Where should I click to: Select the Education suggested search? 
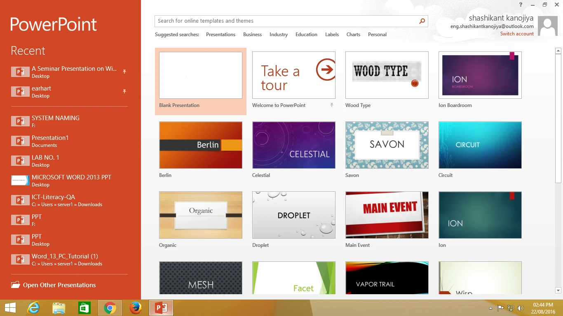click(x=306, y=35)
